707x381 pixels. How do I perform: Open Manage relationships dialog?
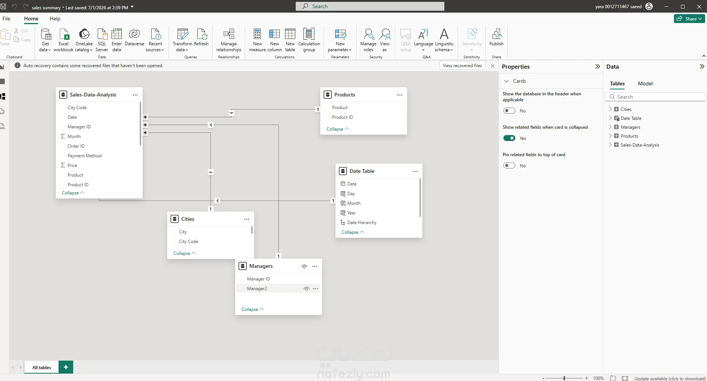[229, 40]
